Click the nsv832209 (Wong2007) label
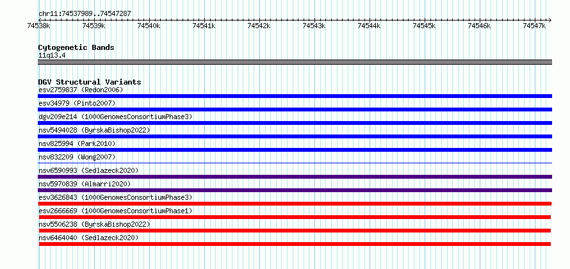Screen dimensions: 570x269 tap(77, 157)
